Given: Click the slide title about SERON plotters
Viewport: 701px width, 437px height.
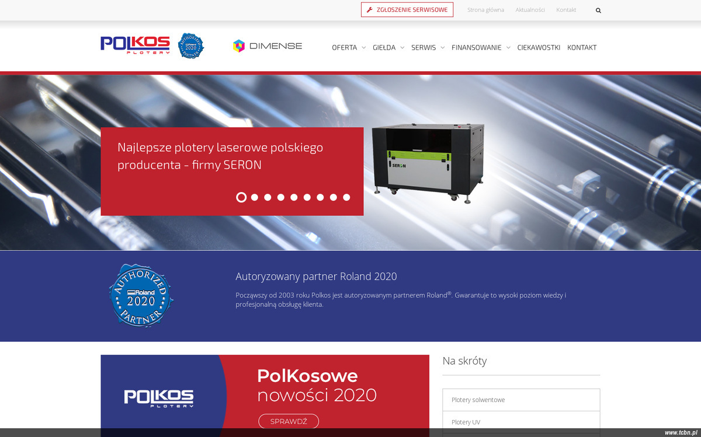Looking at the screenshot, I should 220,156.
